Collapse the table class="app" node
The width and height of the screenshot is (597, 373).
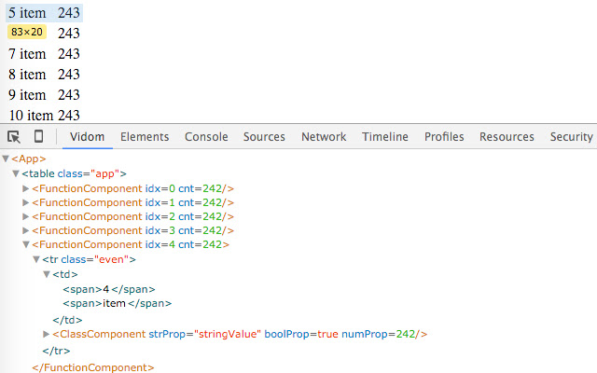click(16, 173)
